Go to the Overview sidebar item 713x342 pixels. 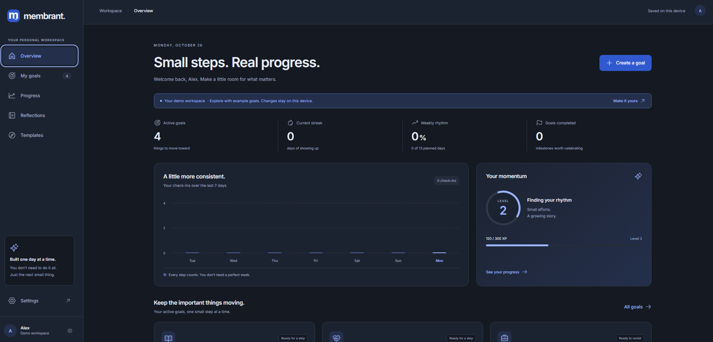(x=40, y=56)
